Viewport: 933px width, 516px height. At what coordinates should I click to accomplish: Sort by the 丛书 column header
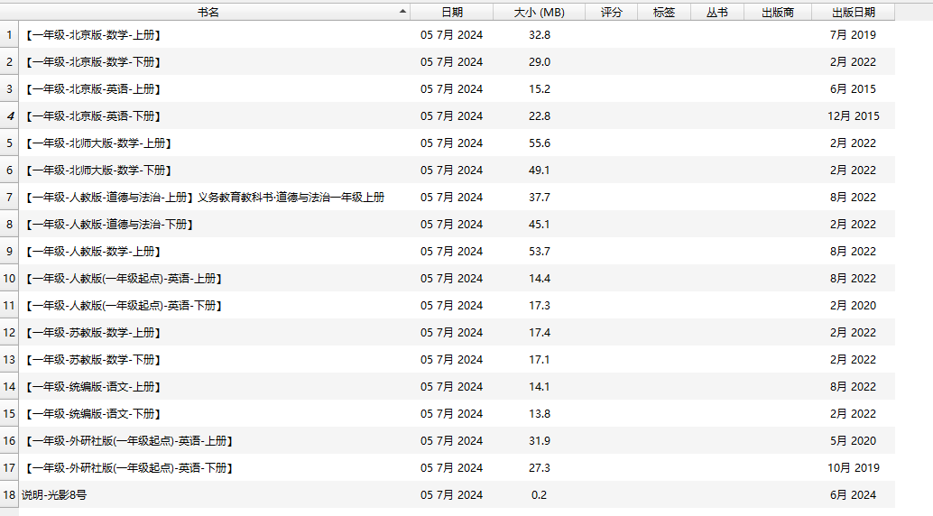pyautogui.click(x=717, y=12)
